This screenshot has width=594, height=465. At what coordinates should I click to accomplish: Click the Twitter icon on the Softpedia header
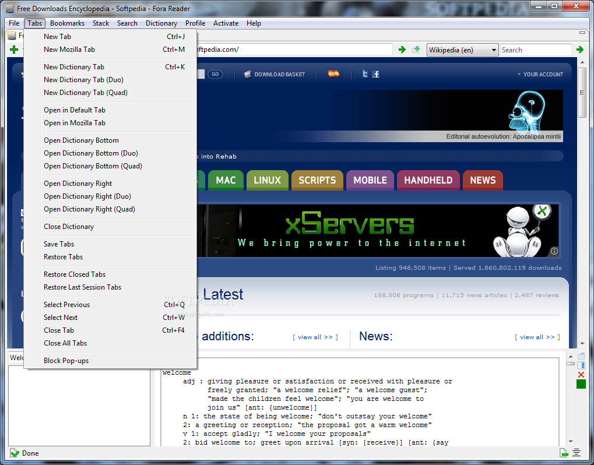coord(365,74)
